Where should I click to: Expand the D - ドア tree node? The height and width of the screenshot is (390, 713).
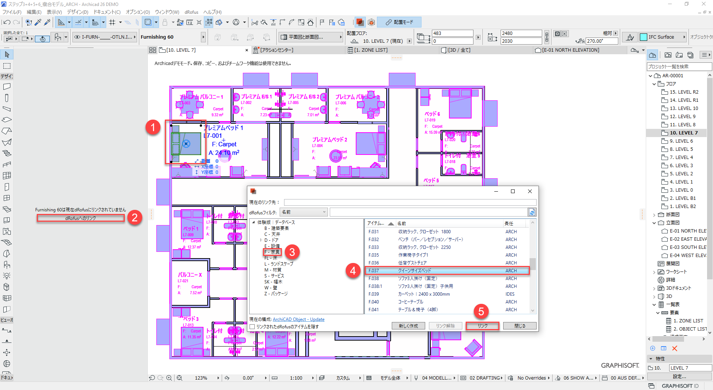tap(261, 240)
